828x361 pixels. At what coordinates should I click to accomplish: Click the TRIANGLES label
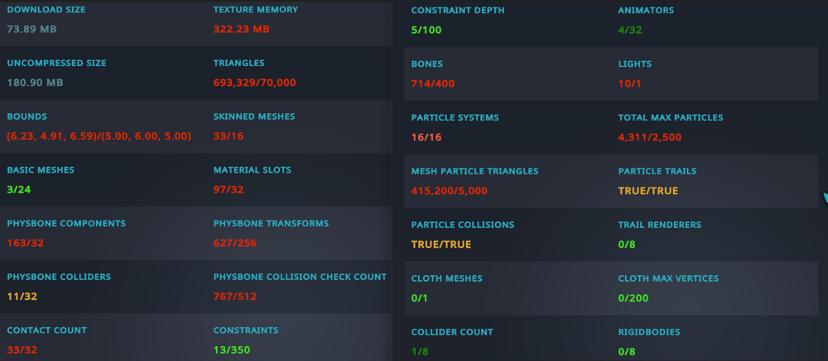coord(238,63)
